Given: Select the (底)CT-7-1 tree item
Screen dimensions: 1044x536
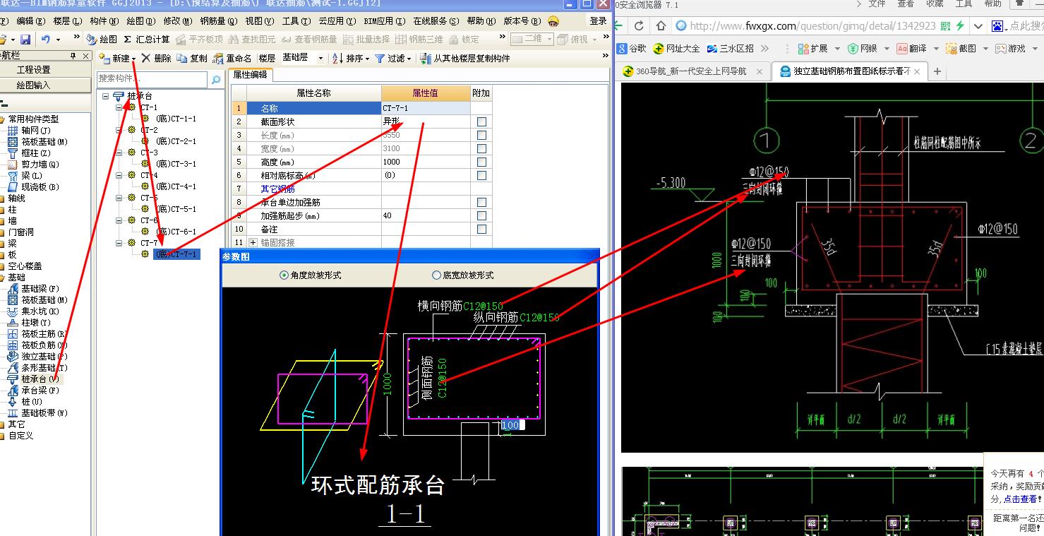Looking at the screenshot, I should 175,254.
